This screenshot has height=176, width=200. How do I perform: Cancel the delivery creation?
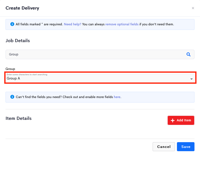click(x=164, y=147)
